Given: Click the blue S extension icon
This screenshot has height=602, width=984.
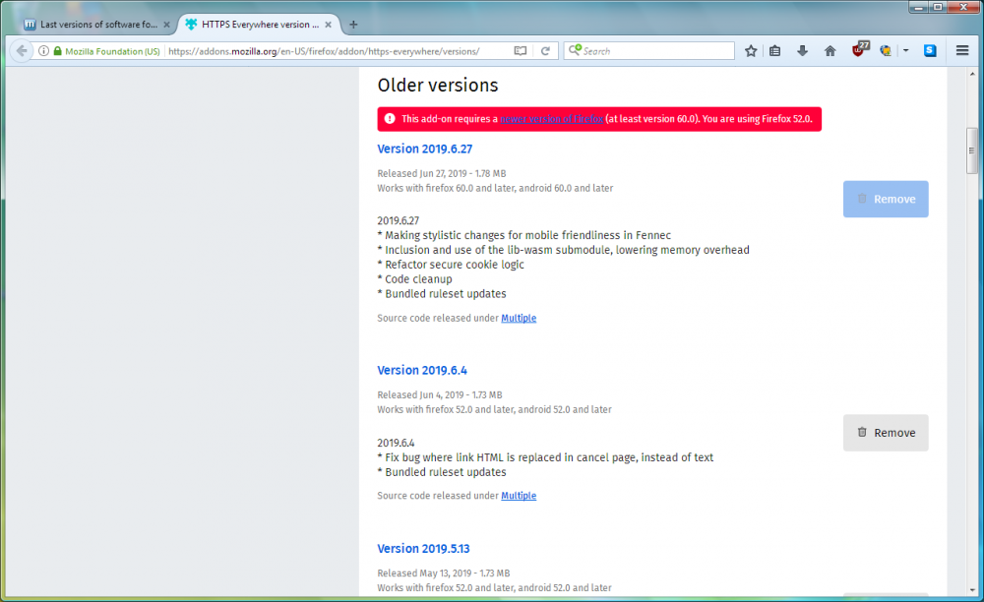Looking at the screenshot, I should click(x=930, y=51).
